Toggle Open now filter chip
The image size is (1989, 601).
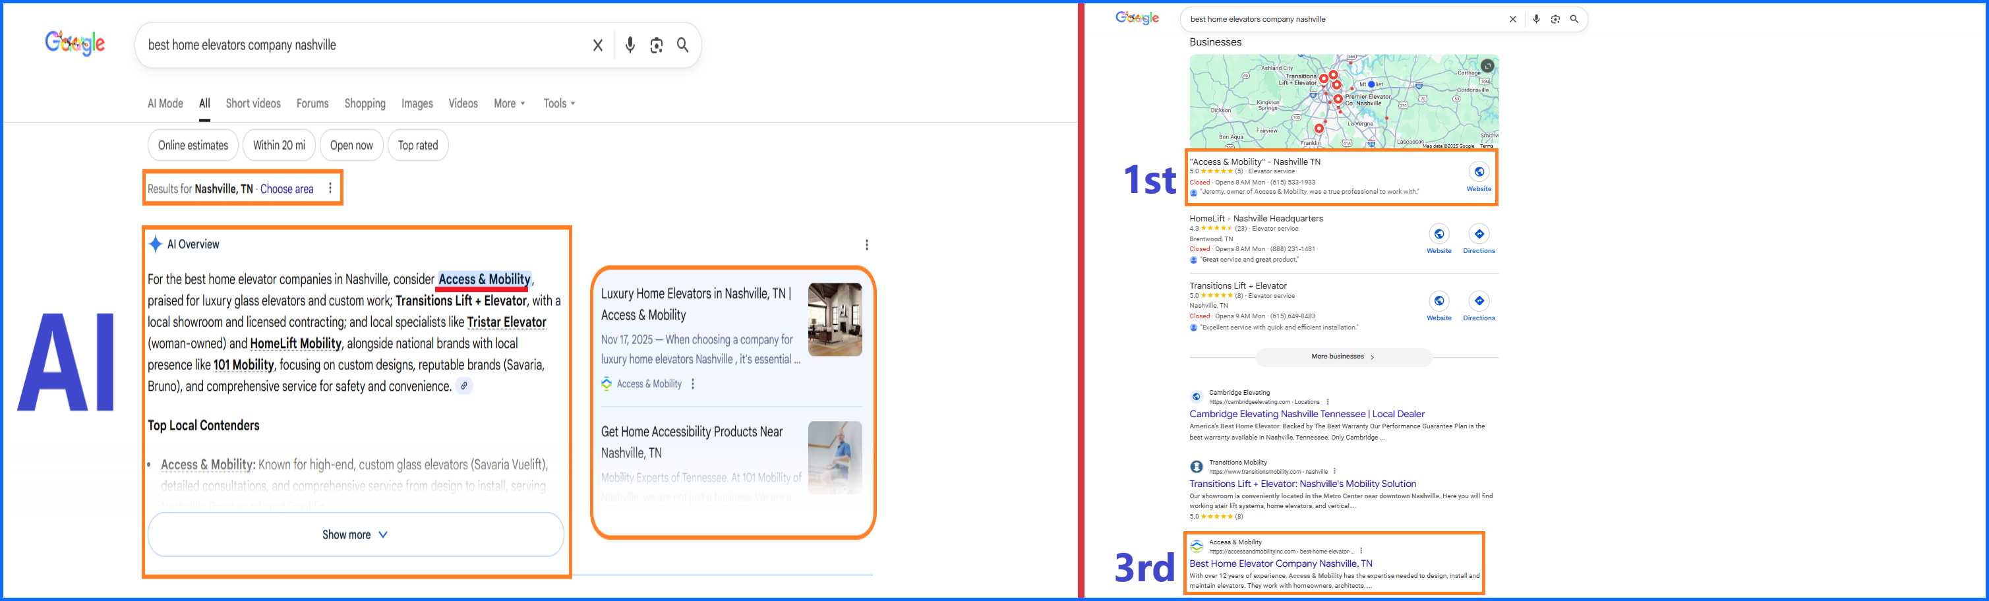coord(351,145)
